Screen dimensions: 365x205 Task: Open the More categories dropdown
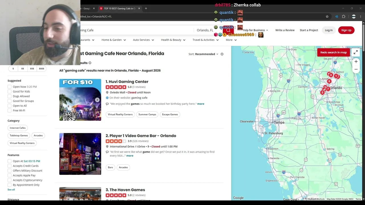(x=231, y=40)
